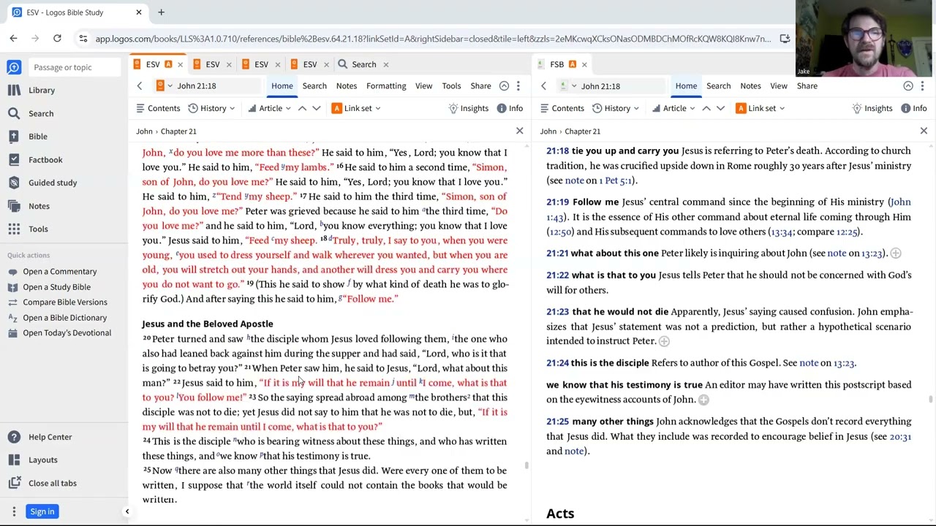Open the ESV panel View menu
Image resolution: width=936 pixels, height=526 pixels.
[x=423, y=86]
